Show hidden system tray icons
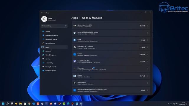This screenshot has width=189, height=106. pos(168,104)
